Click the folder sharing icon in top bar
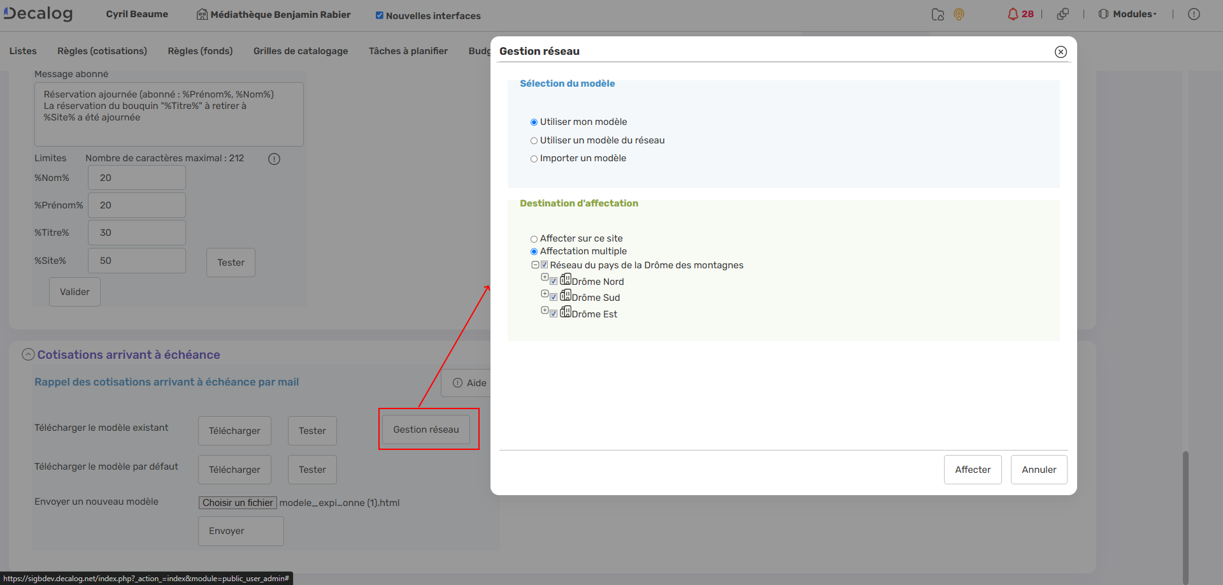The width and height of the screenshot is (1223, 585). tap(937, 14)
